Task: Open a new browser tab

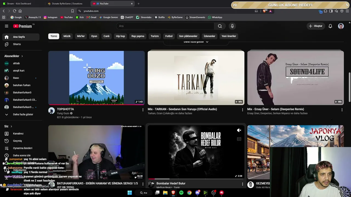Action: (x=138, y=4)
